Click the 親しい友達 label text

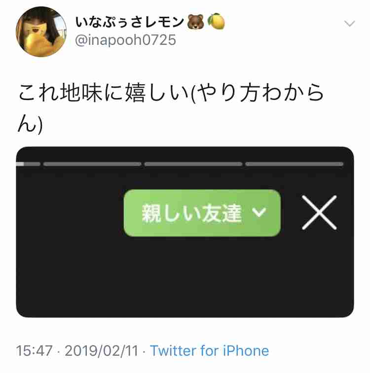pos(192,213)
